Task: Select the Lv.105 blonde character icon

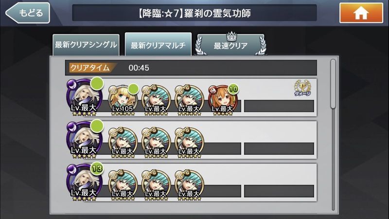Action: click(x=123, y=100)
